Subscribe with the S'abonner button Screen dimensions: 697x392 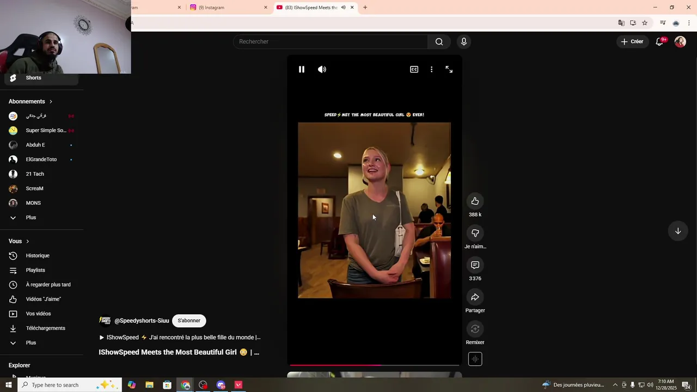click(x=189, y=321)
